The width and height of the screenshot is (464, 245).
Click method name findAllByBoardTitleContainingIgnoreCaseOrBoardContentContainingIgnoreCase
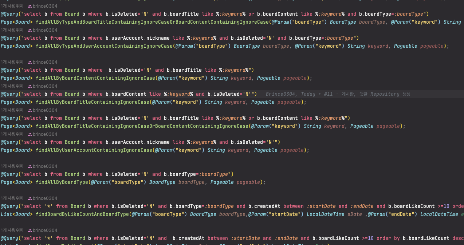pyautogui.click(x=142, y=126)
